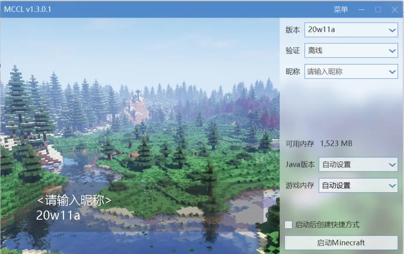Screen dimensions: 404x254
Task: Open the 菜单 menu in title bar
Action: click(x=341, y=9)
